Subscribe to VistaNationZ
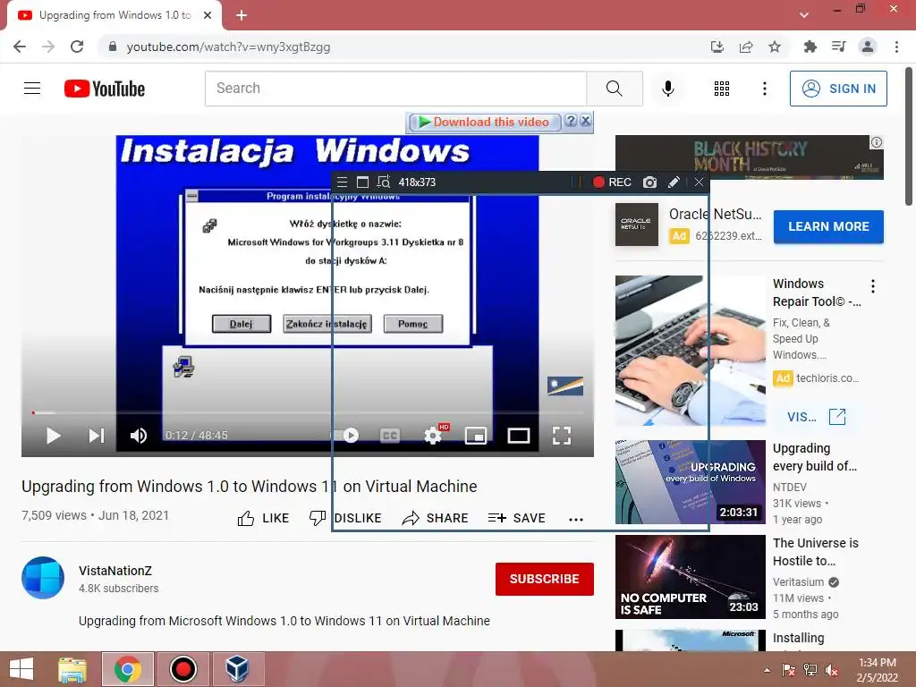 (x=545, y=579)
